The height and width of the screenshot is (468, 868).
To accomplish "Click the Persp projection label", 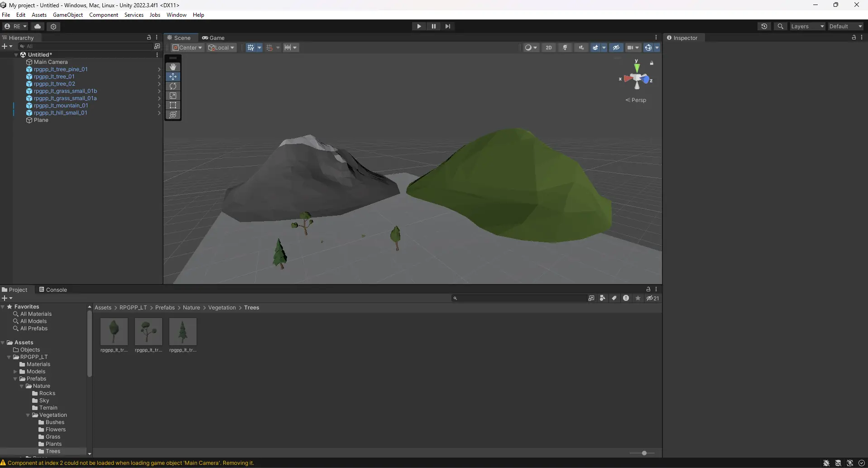I will click(x=636, y=100).
